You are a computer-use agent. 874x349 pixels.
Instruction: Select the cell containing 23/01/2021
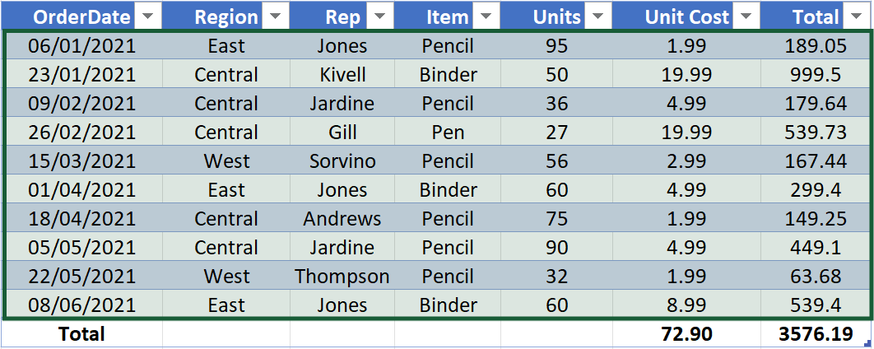pos(81,75)
